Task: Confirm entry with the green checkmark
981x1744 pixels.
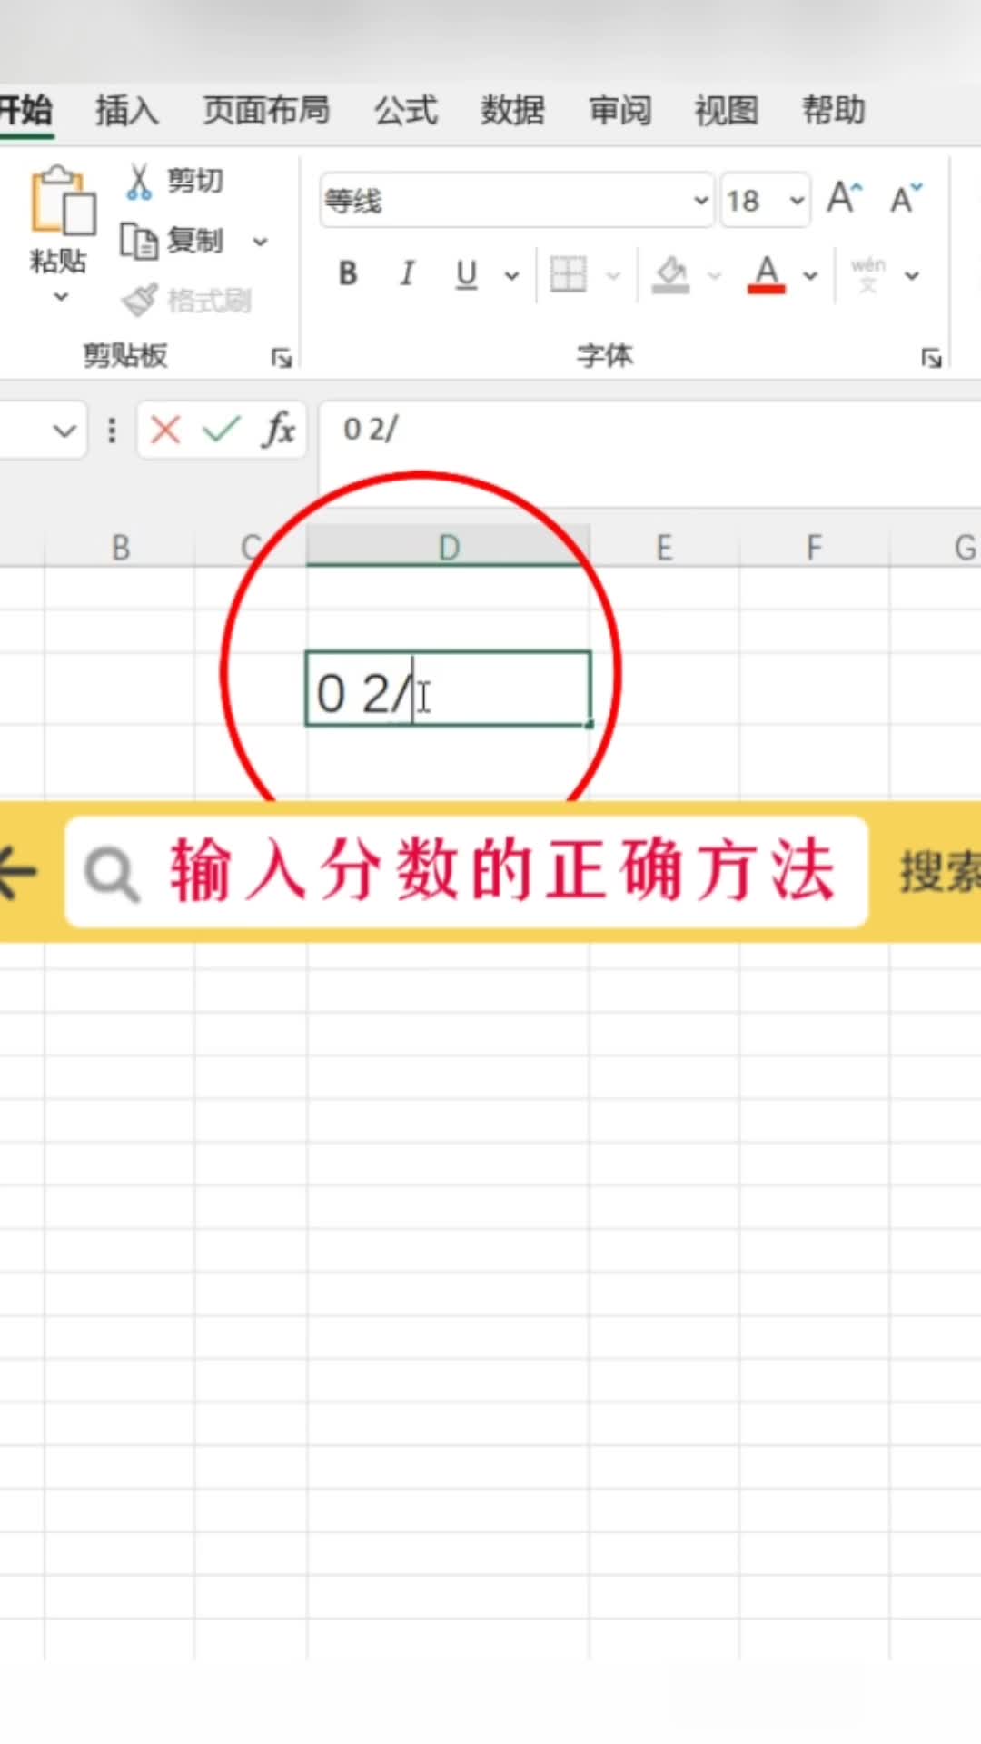Action: click(221, 429)
